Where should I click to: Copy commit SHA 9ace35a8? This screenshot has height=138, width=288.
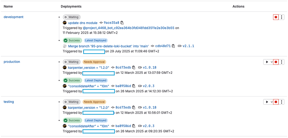click(x=122, y=23)
